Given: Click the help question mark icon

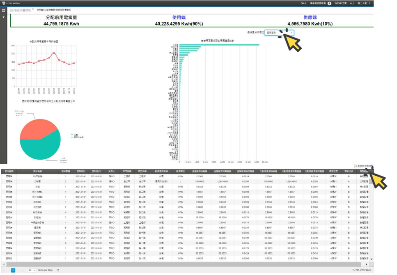Looking at the screenshot, I should [3, 17].
